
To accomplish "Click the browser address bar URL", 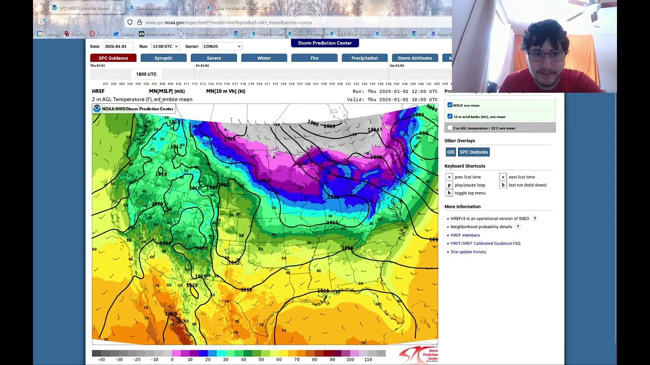I will click(229, 22).
